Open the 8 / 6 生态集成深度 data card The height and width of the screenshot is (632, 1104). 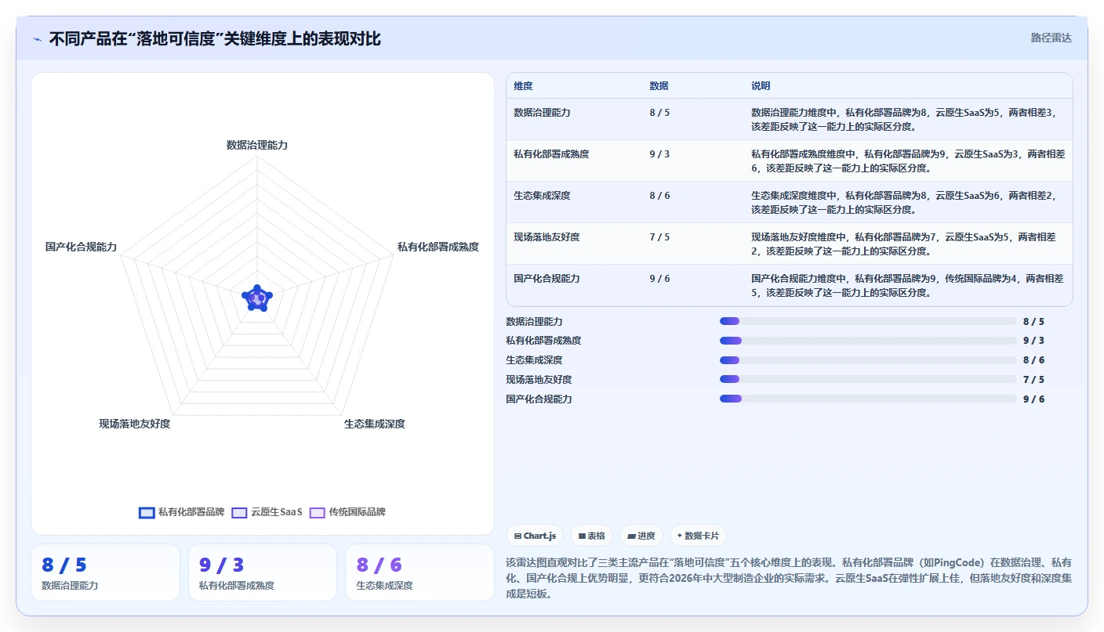[419, 572]
